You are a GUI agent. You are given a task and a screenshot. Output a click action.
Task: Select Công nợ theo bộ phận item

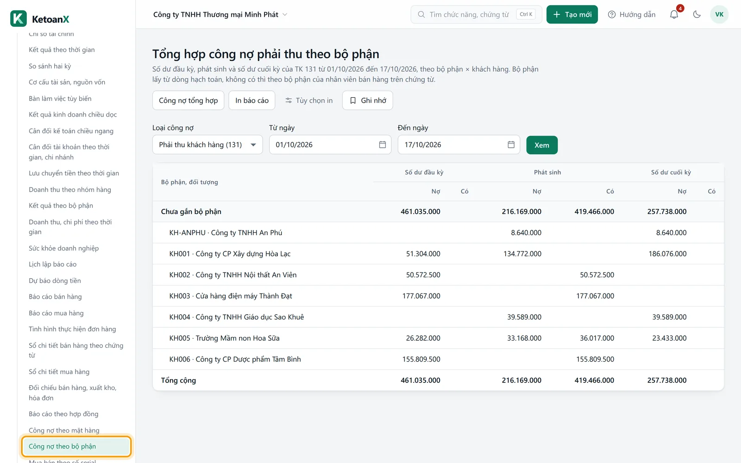(76, 446)
